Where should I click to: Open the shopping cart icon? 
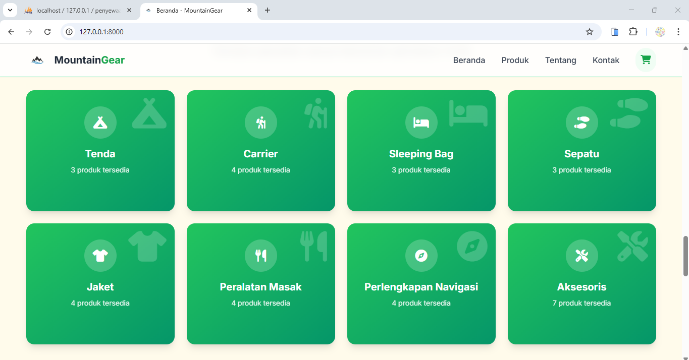(x=645, y=60)
